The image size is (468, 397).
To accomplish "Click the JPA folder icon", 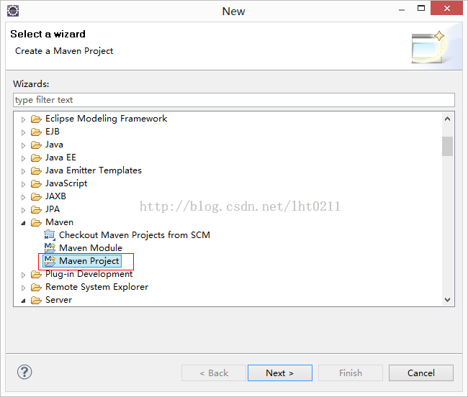I will pyautogui.click(x=36, y=210).
